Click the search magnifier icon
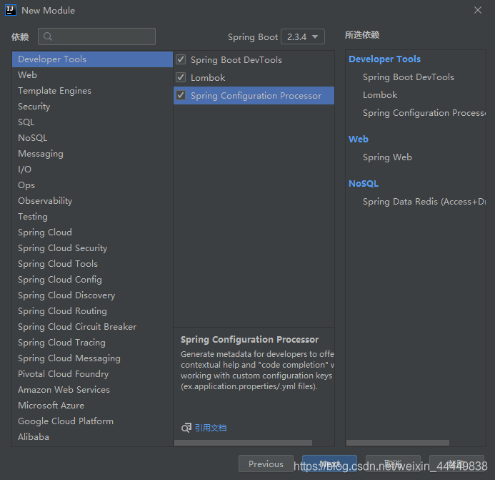The height and width of the screenshot is (480, 495). coord(48,36)
